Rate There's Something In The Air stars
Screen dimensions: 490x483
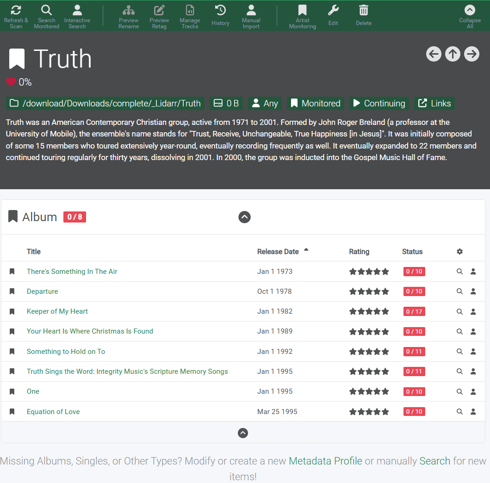pos(369,272)
